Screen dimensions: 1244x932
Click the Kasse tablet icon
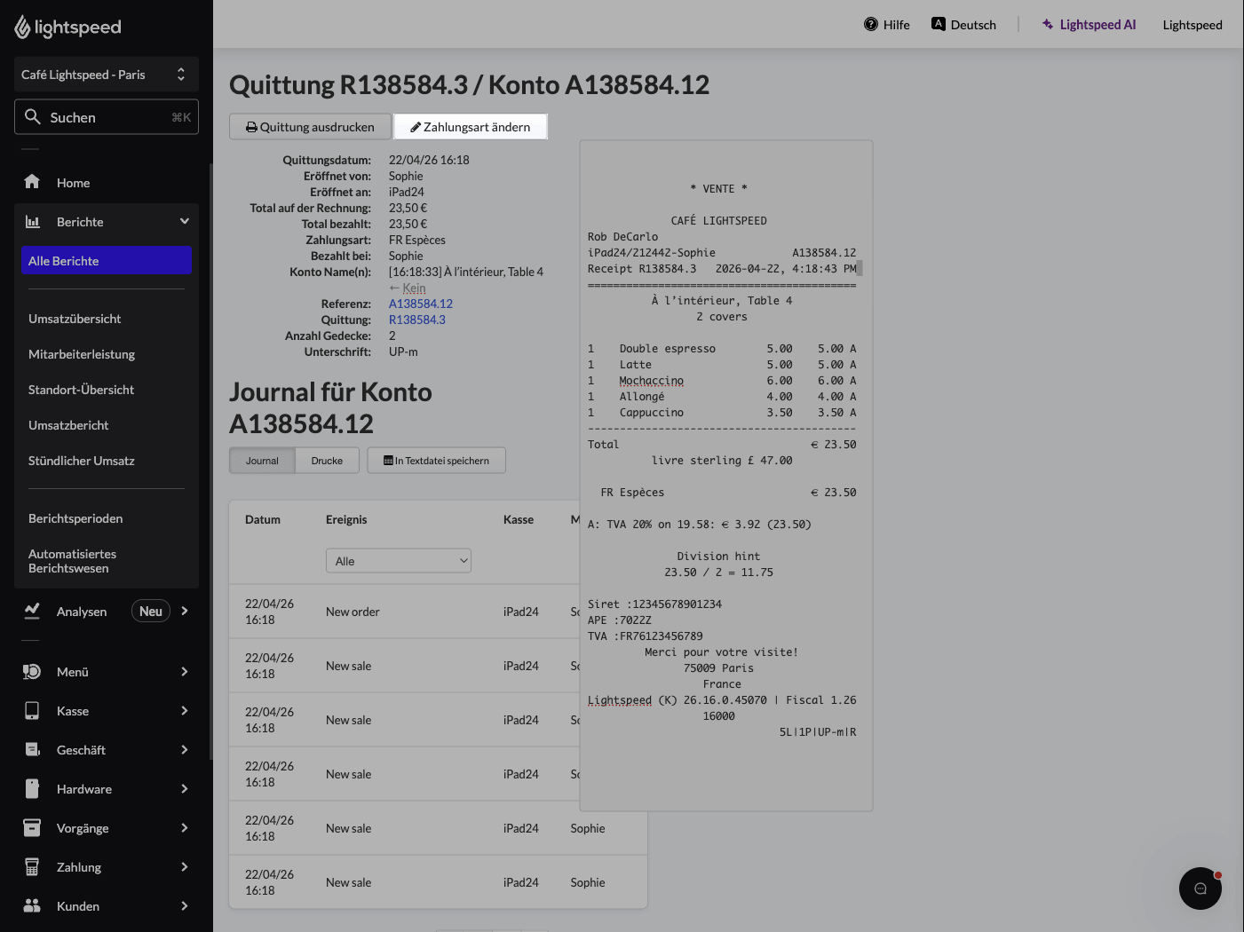pos(32,710)
